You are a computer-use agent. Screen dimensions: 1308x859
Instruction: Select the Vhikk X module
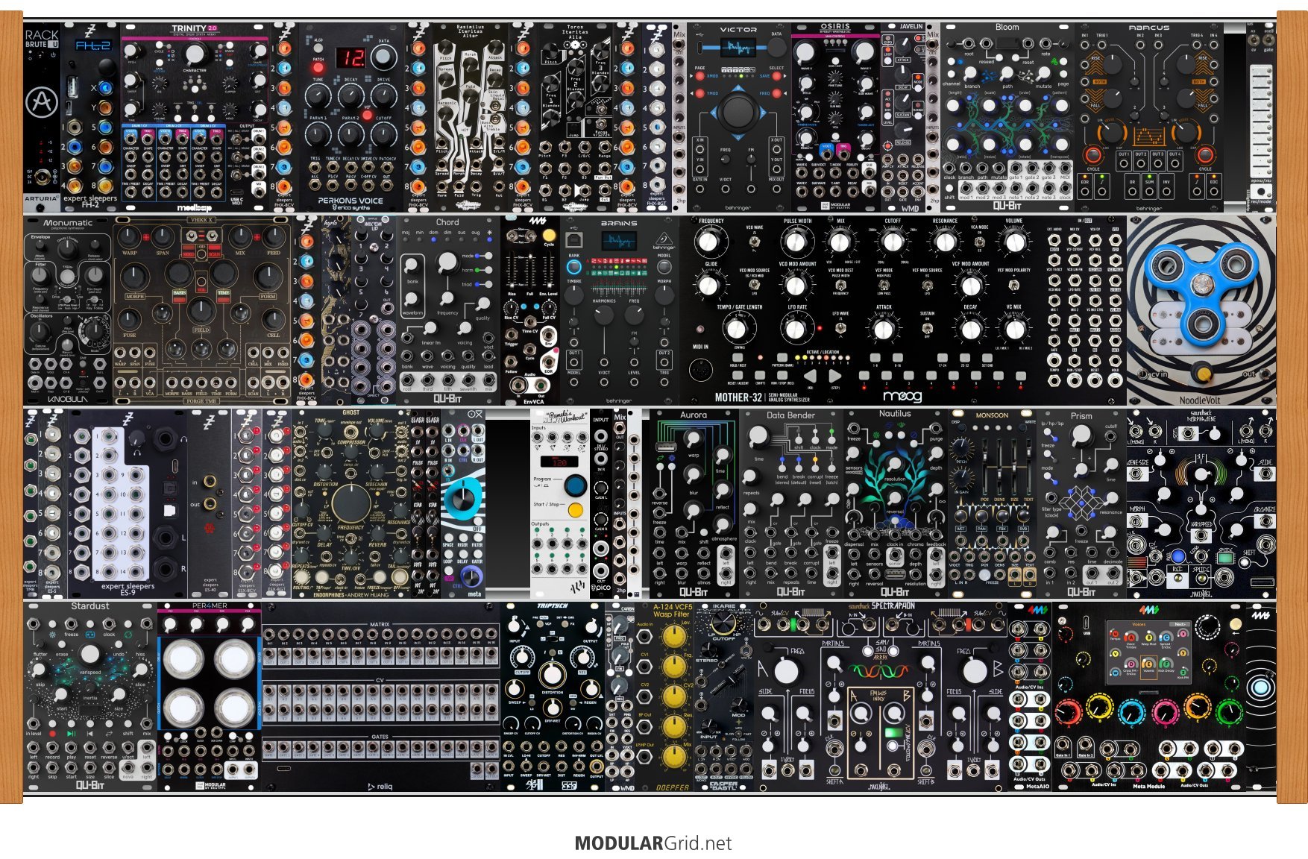point(202,309)
